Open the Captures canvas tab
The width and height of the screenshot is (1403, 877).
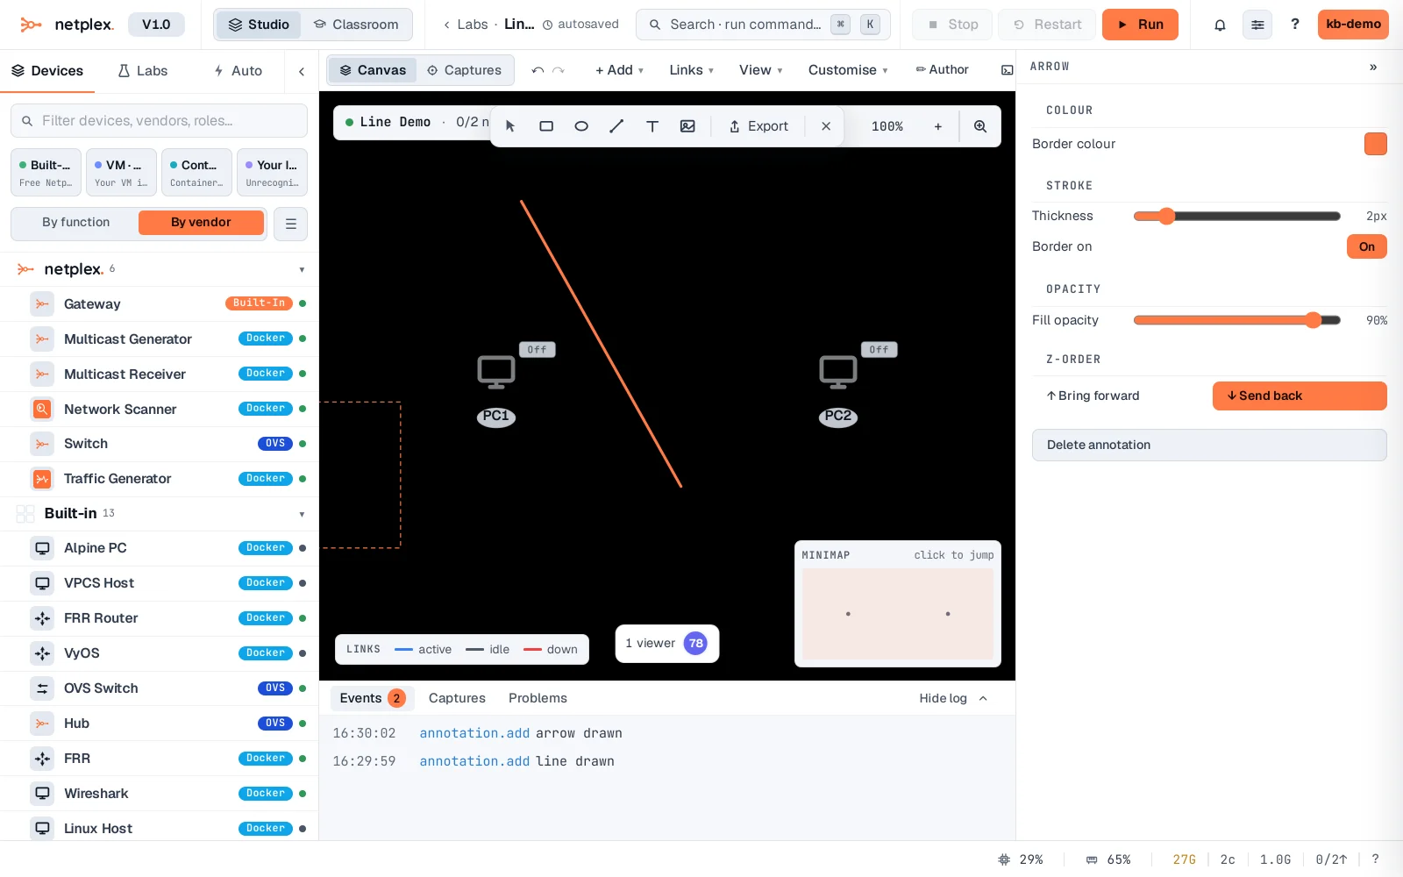[464, 70]
